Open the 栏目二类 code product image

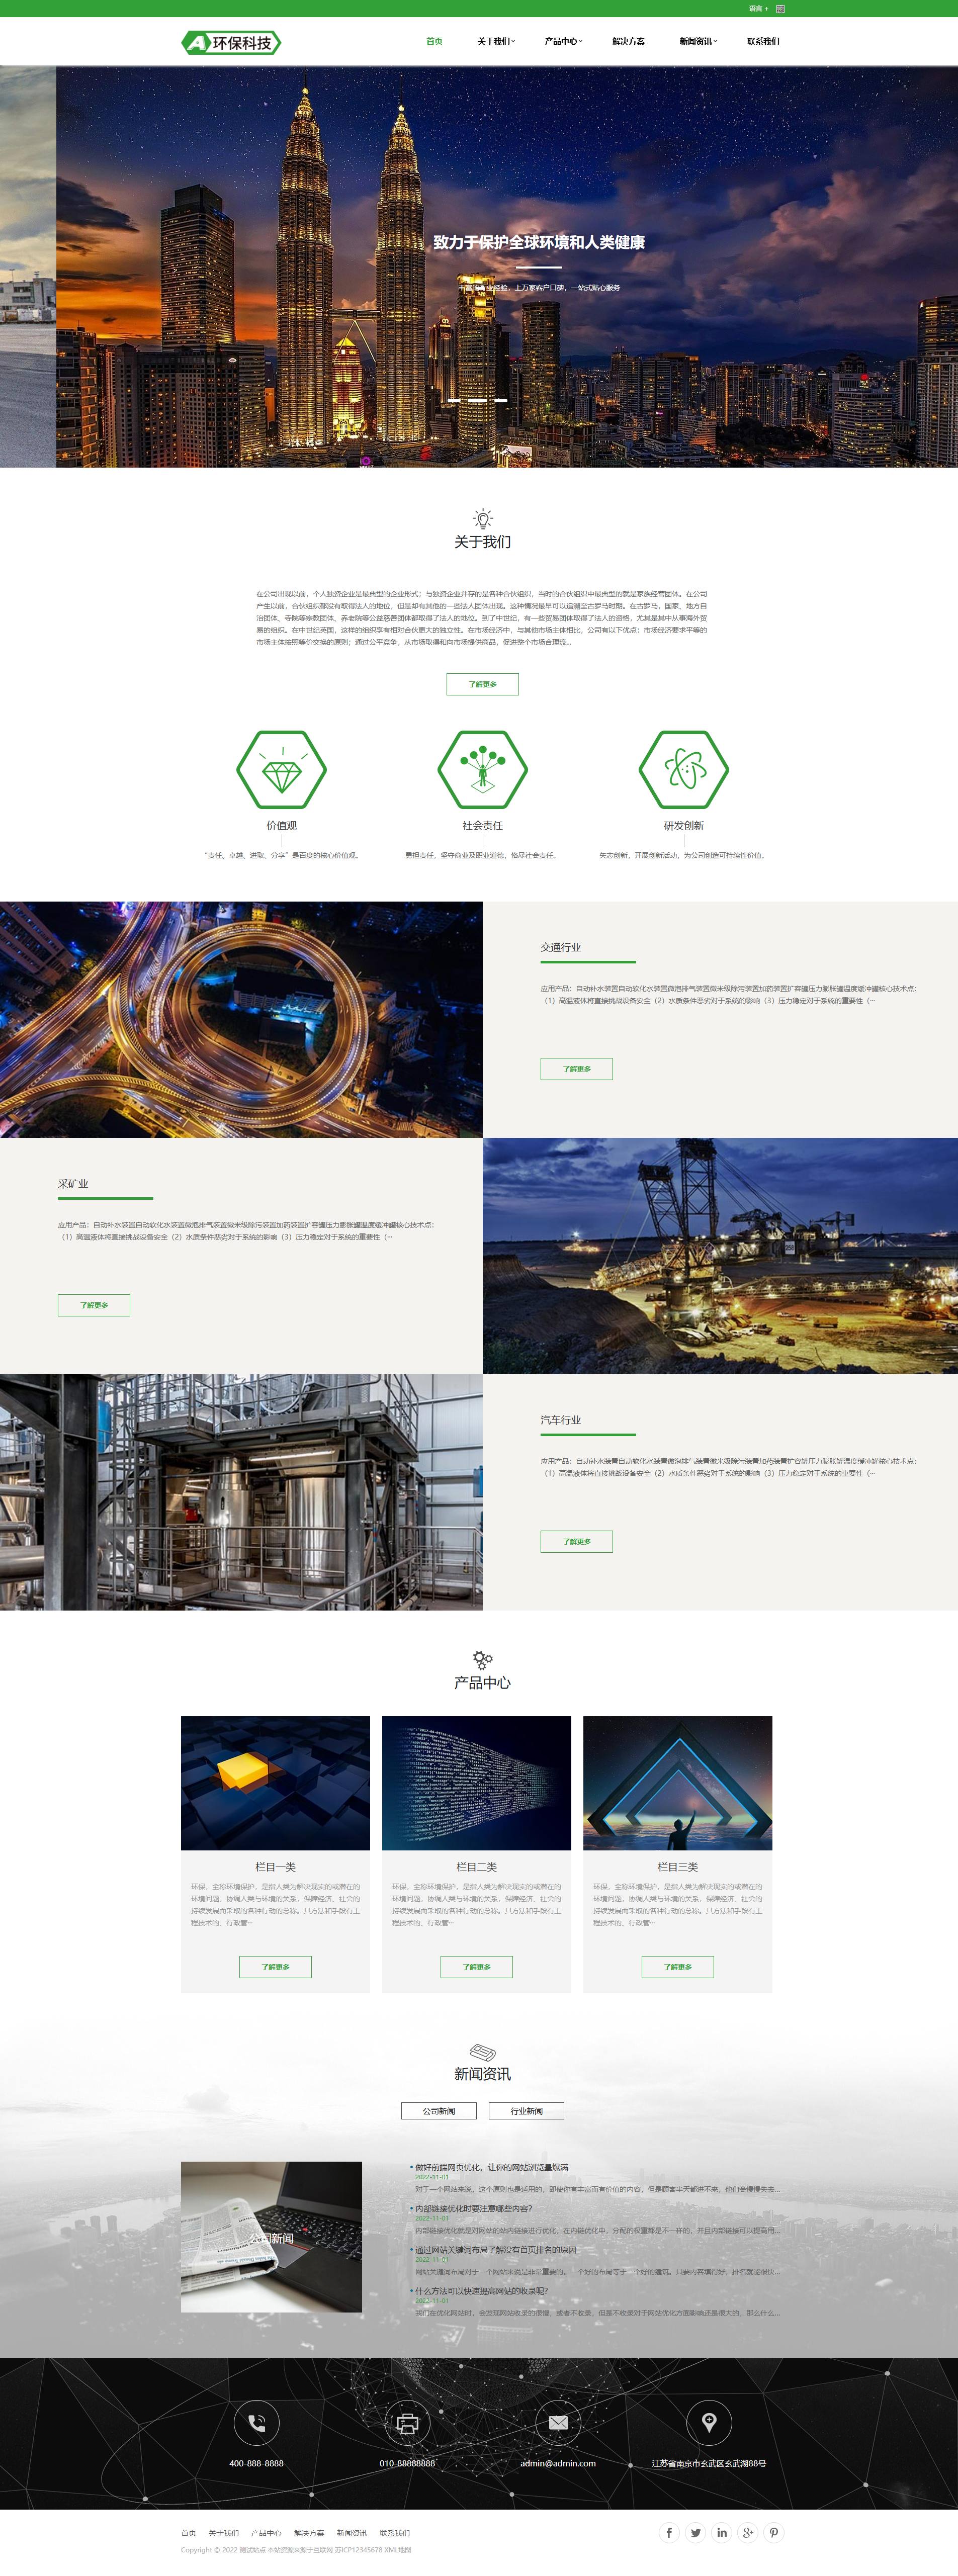pyautogui.click(x=477, y=1783)
